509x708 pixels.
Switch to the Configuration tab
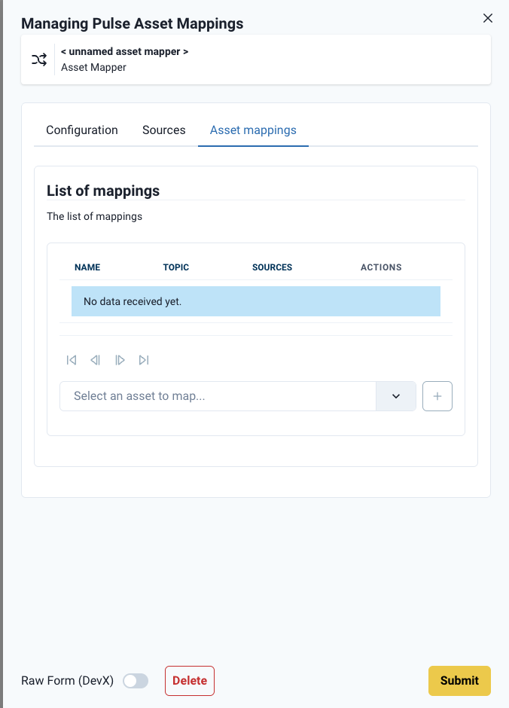81,130
